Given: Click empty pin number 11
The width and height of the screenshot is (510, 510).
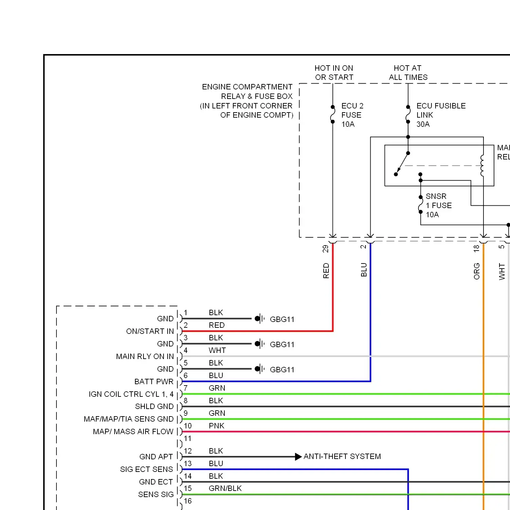Looking at the screenshot, I should coord(188,438).
